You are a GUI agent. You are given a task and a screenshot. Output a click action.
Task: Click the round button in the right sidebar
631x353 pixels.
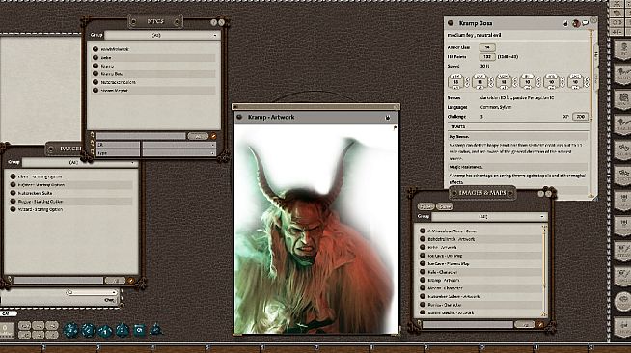click(623, 301)
